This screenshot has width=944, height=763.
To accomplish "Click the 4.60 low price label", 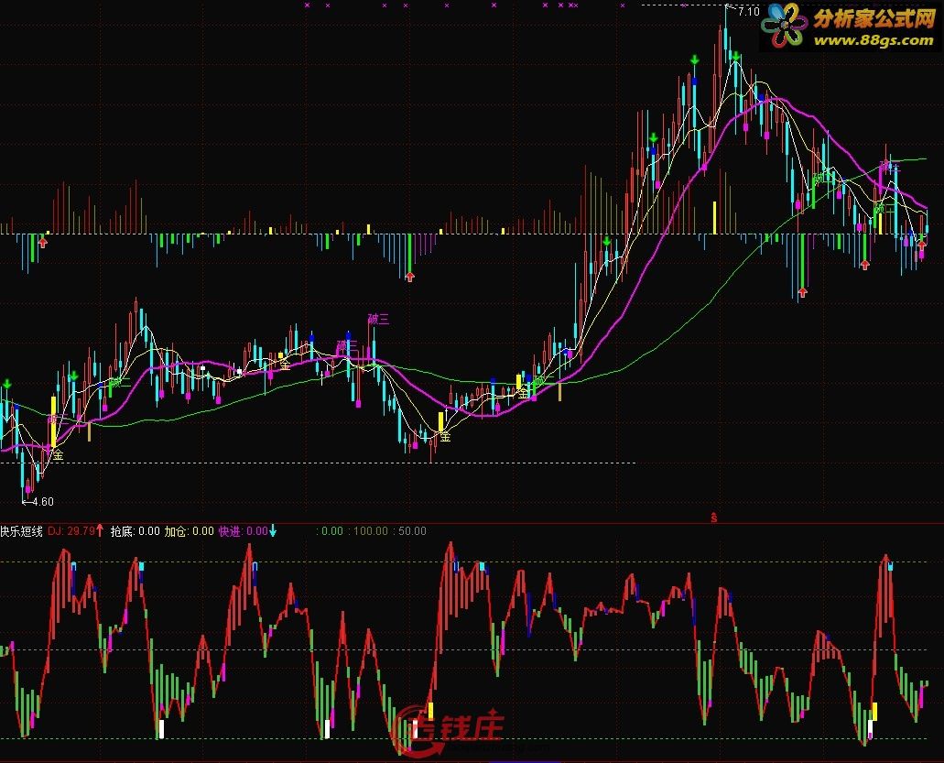I will (43, 502).
